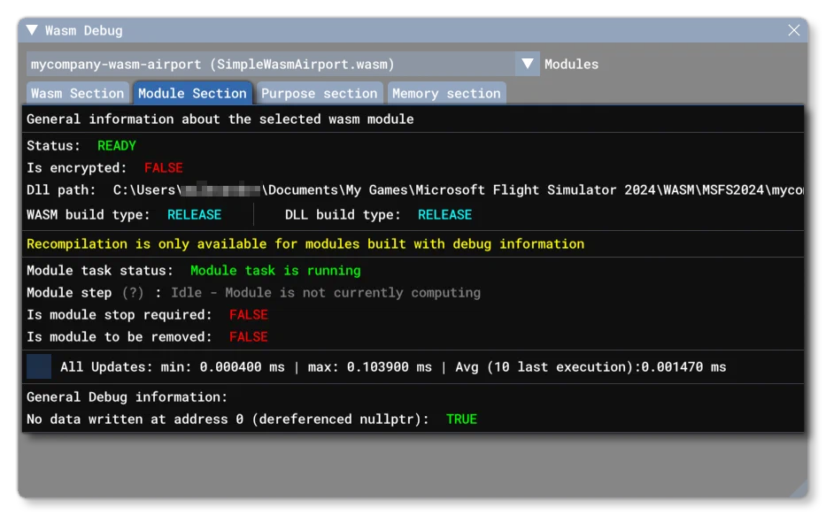Image resolution: width=826 pixels, height=516 pixels.
Task: Click the 'General Debug information:' heading
Action: point(127,397)
